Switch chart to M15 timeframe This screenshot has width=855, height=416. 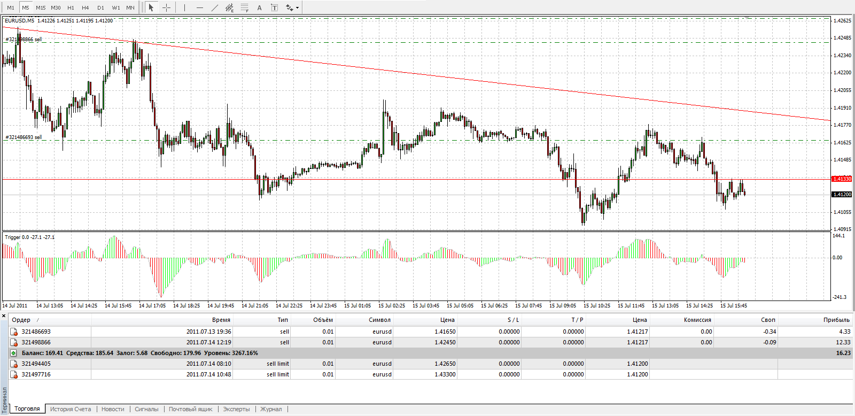(41, 7)
